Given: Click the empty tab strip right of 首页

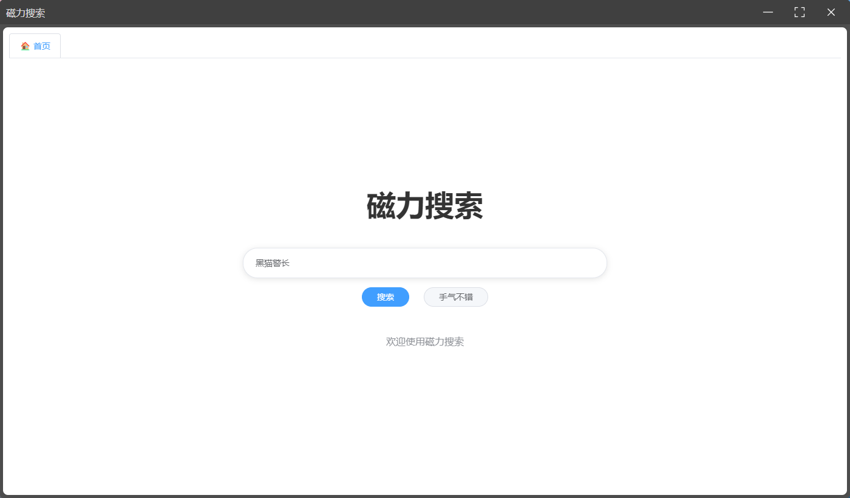Looking at the screenshot, I should (x=425, y=46).
